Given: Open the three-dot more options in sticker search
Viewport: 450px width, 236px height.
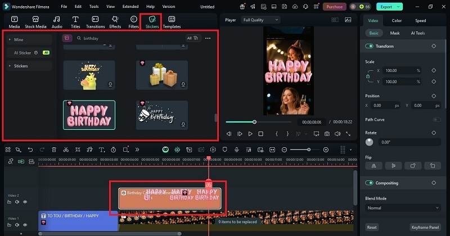Looking at the screenshot, I should click(x=208, y=38).
